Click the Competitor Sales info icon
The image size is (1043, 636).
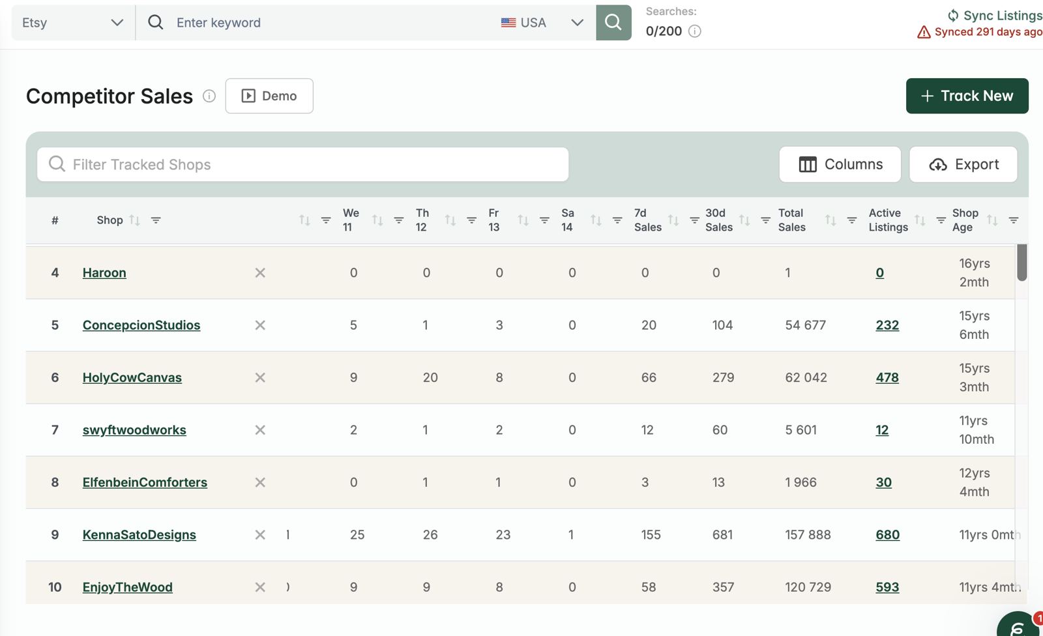tap(209, 96)
